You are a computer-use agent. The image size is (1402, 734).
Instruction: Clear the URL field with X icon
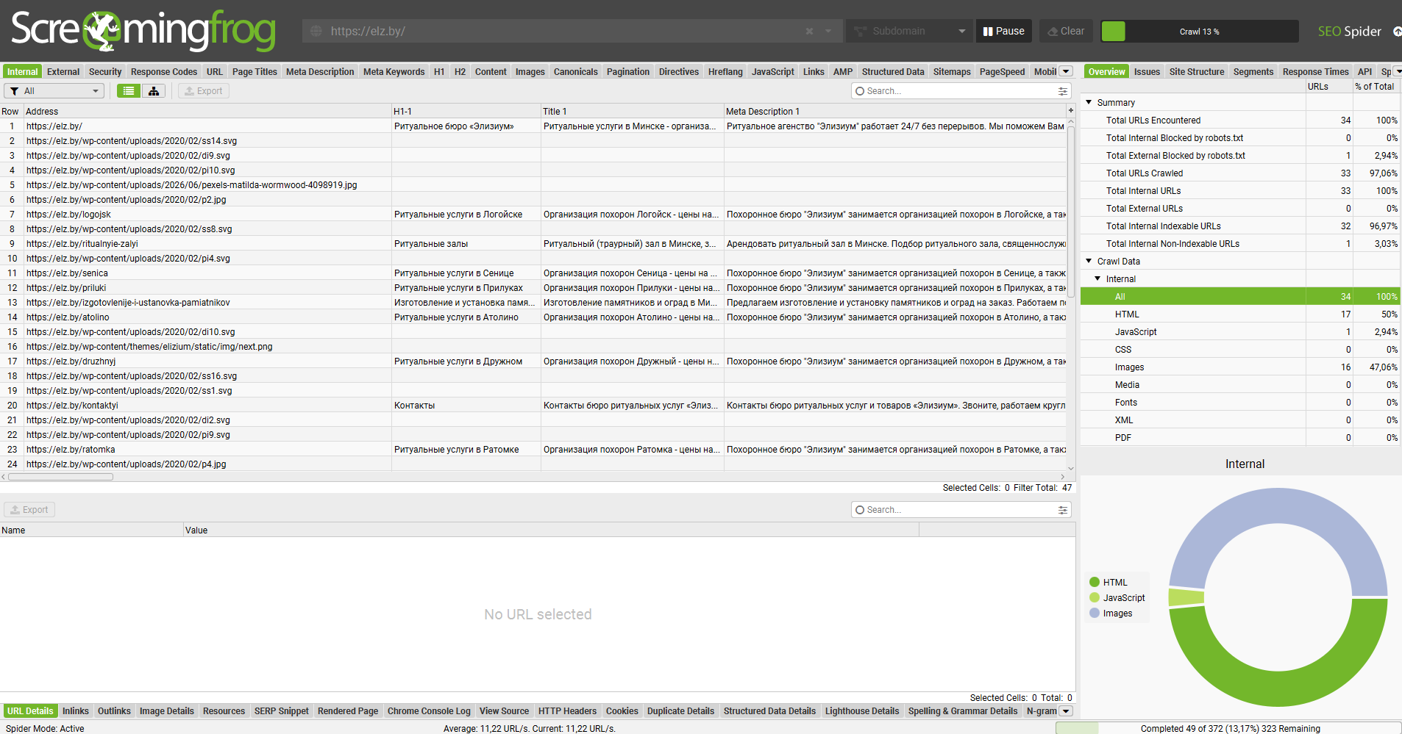(x=809, y=31)
